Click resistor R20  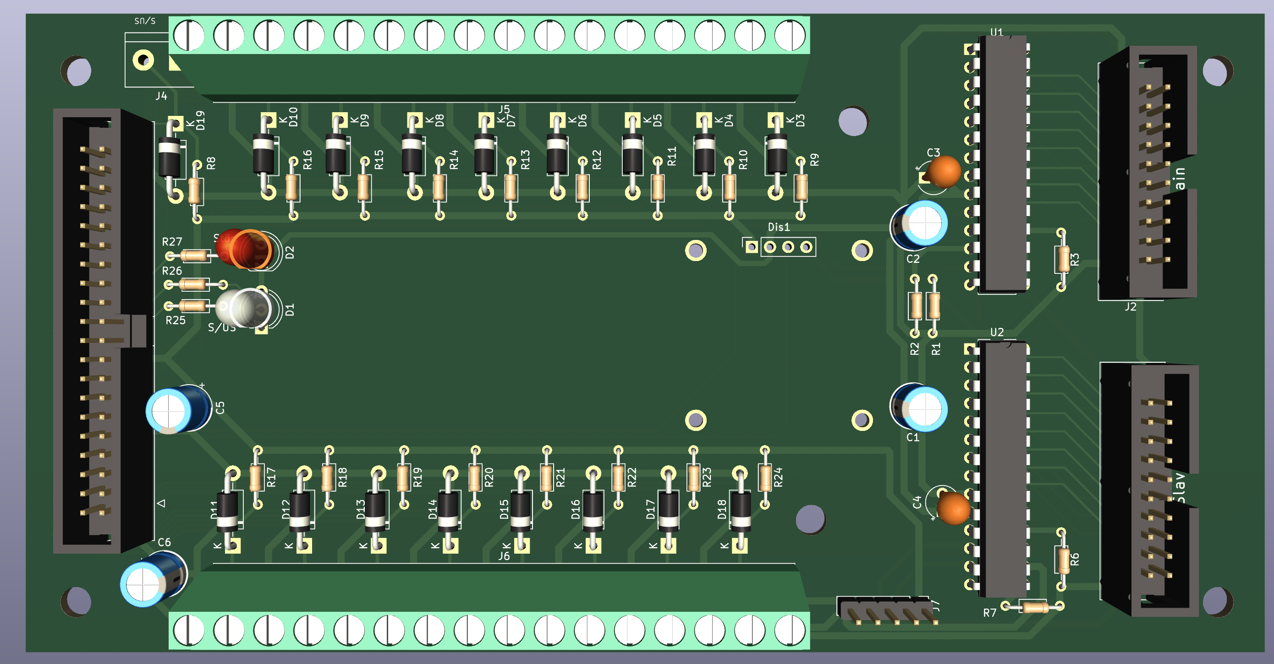(474, 478)
